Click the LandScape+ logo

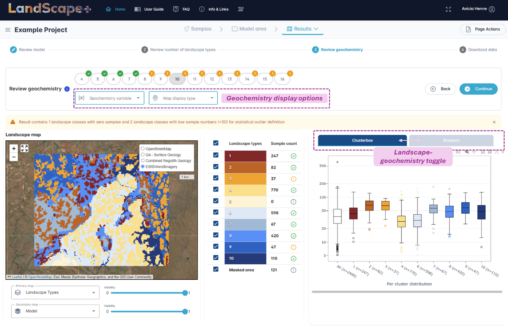point(50,9)
